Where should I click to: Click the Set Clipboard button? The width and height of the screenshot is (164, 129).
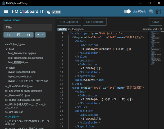tap(95, 22)
